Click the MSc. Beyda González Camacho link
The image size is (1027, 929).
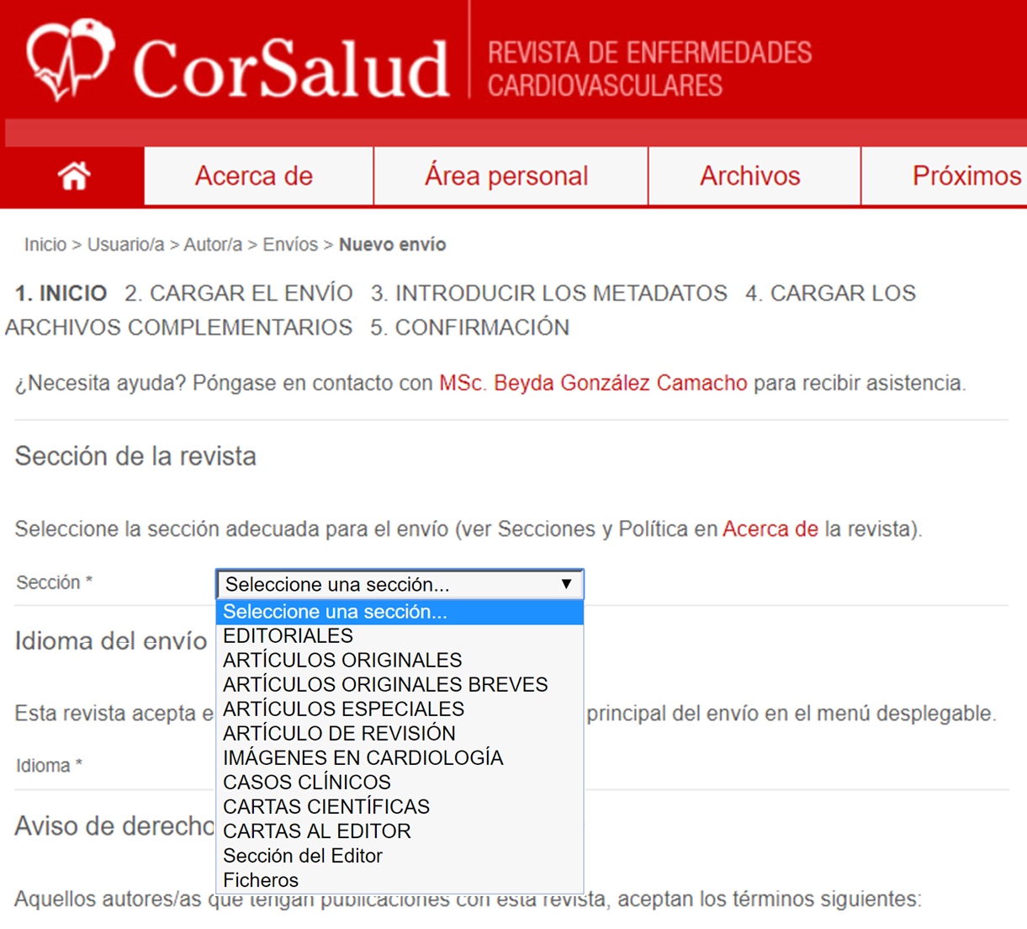pyautogui.click(x=592, y=383)
